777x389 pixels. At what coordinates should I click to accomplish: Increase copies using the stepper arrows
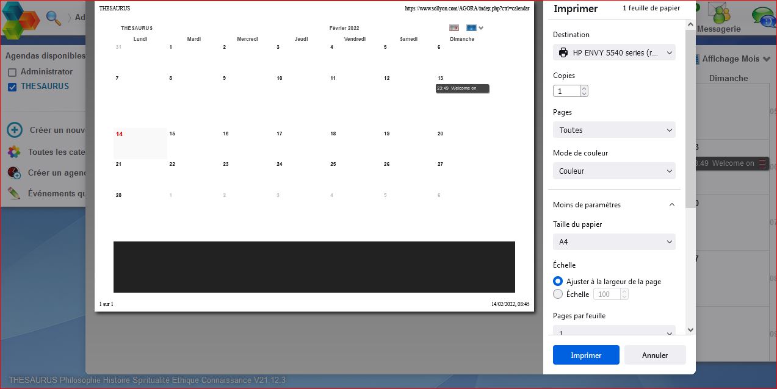(x=584, y=90)
